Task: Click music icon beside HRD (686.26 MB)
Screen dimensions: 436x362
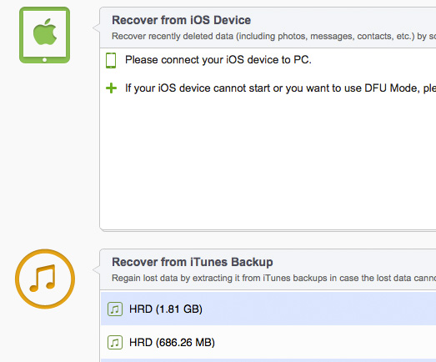Action: tap(115, 342)
